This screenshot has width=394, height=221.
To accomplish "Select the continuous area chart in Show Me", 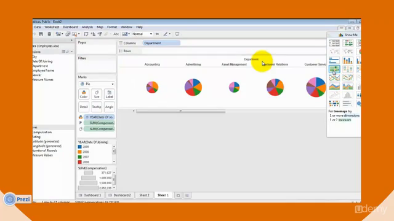I will tap(334, 87).
